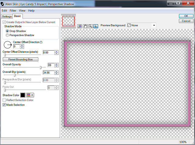Click the Overall Blur value field
Image resolution: width=195 pixels, height=145 pixels.
tap(49, 73)
